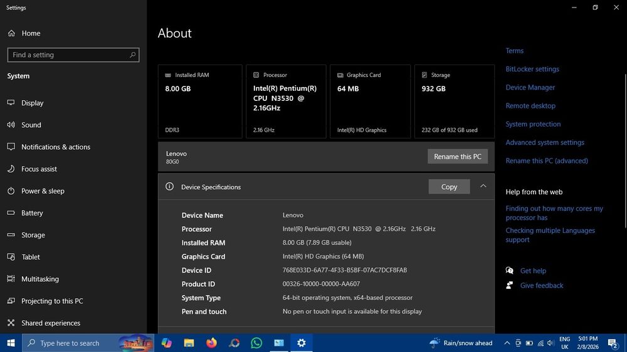Click the page vertical scrollbar

click(x=625, y=150)
